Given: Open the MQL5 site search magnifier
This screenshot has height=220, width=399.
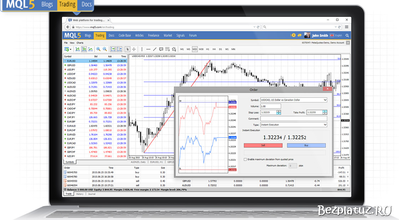Looking at the screenshot, I should coord(347,36).
